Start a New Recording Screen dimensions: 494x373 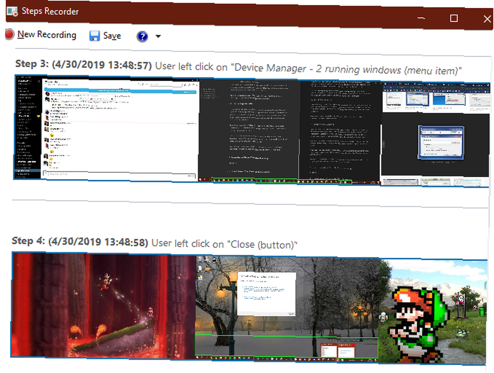(41, 35)
